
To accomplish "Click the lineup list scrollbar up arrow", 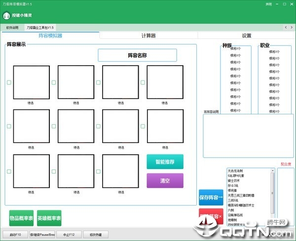I will [x=272, y=171].
